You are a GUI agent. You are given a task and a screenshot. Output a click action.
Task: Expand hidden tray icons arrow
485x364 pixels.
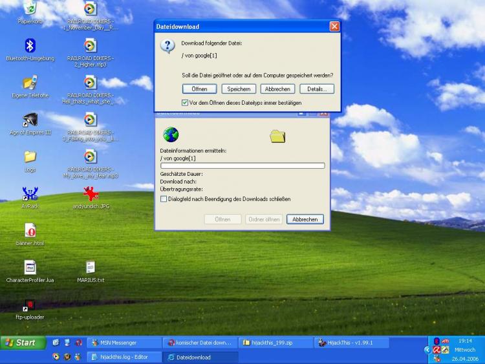(427, 350)
